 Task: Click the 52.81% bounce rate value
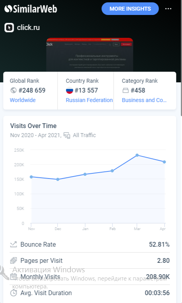pos(159,244)
